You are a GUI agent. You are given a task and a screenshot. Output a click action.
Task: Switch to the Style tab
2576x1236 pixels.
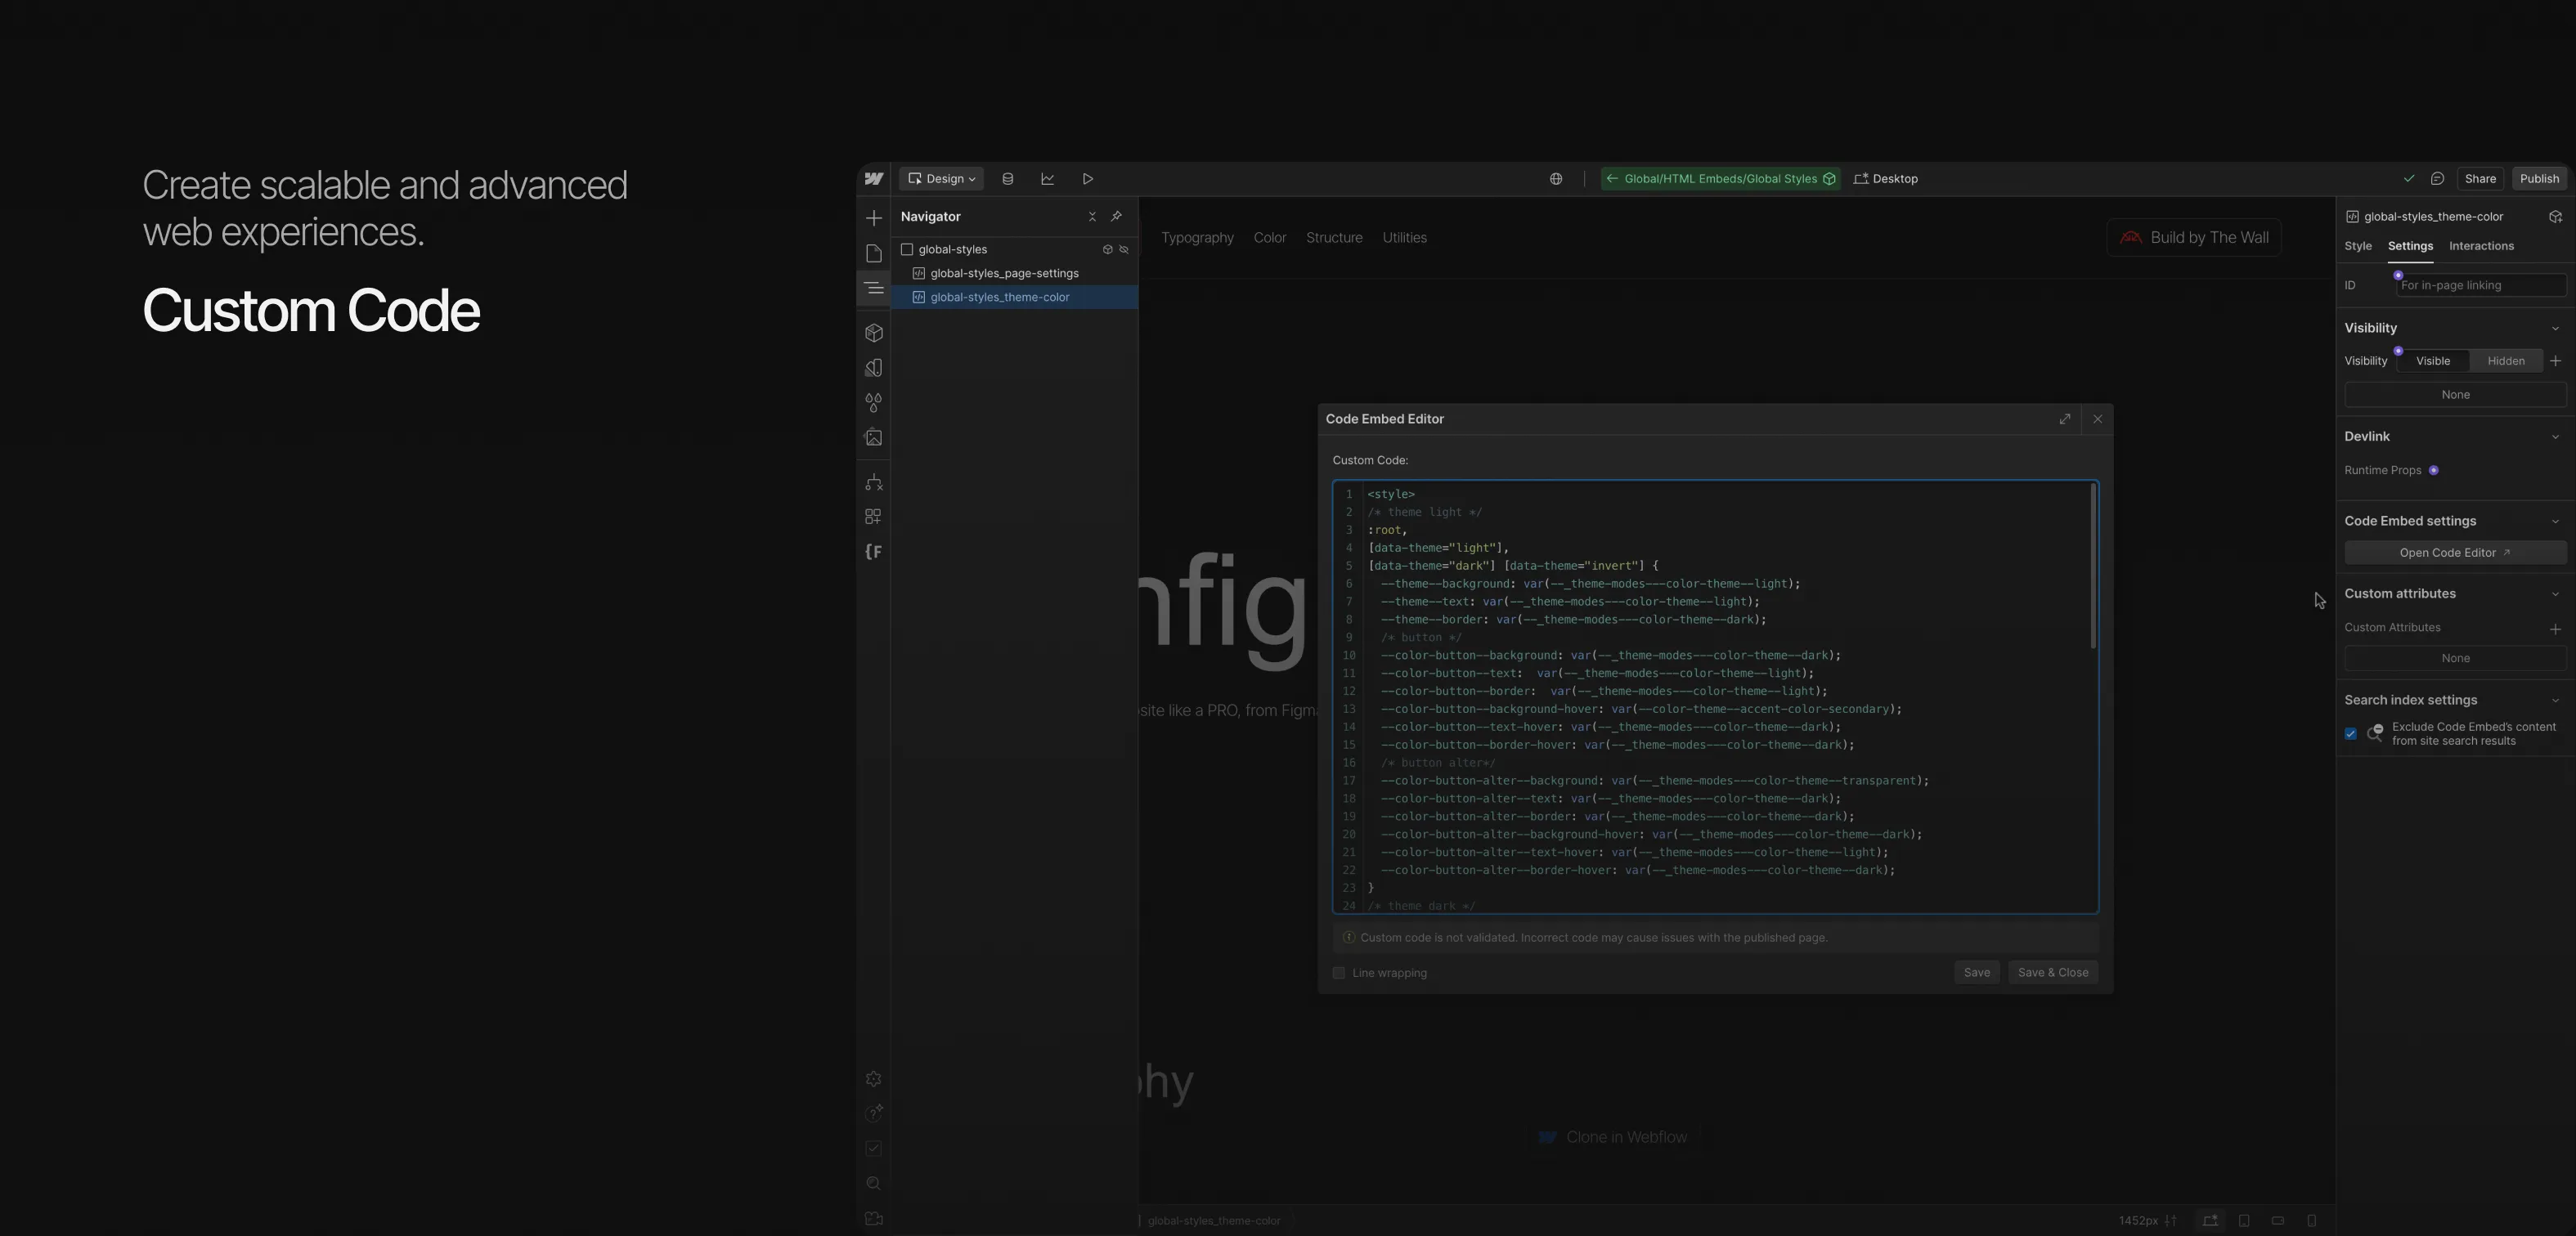pos(2357,246)
